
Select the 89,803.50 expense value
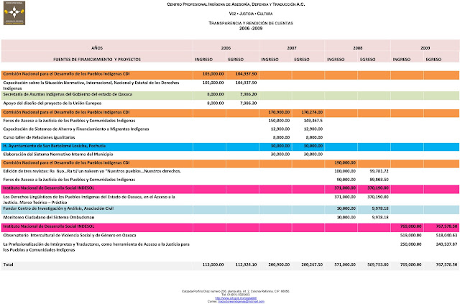click(379, 180)
